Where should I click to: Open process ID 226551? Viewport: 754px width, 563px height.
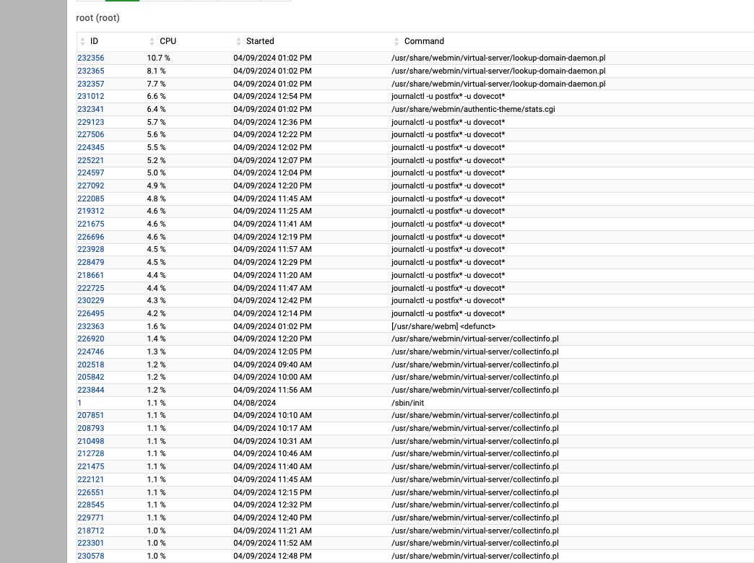point(91,493)
